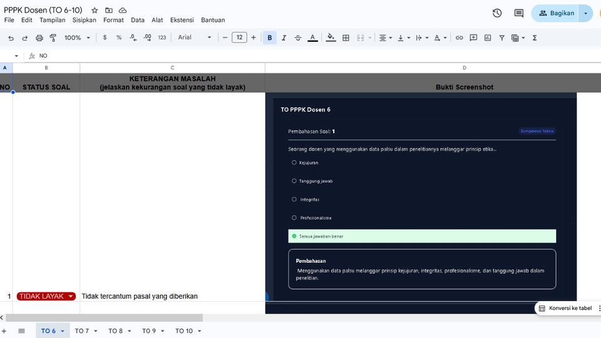Open the text color picker
This screenshot has width=601, height=338.
pos(312,38)
